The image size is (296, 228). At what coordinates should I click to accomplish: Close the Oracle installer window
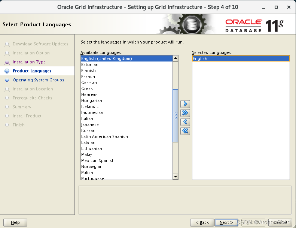pyautogui.click(x=289, y=7)
